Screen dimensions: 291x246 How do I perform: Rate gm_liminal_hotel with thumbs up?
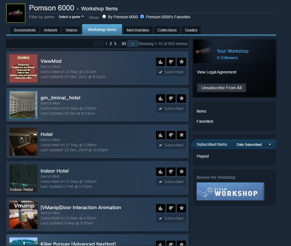pyautogui.click(x=161, y=98)
